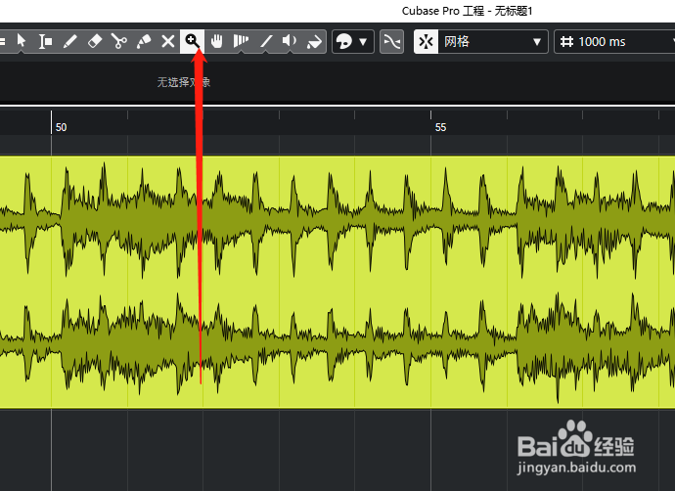This screenshot has width=675, height=491.
Task: Click the ruler at marker 55
Action: pyautogui.click(x=440, y=127)
